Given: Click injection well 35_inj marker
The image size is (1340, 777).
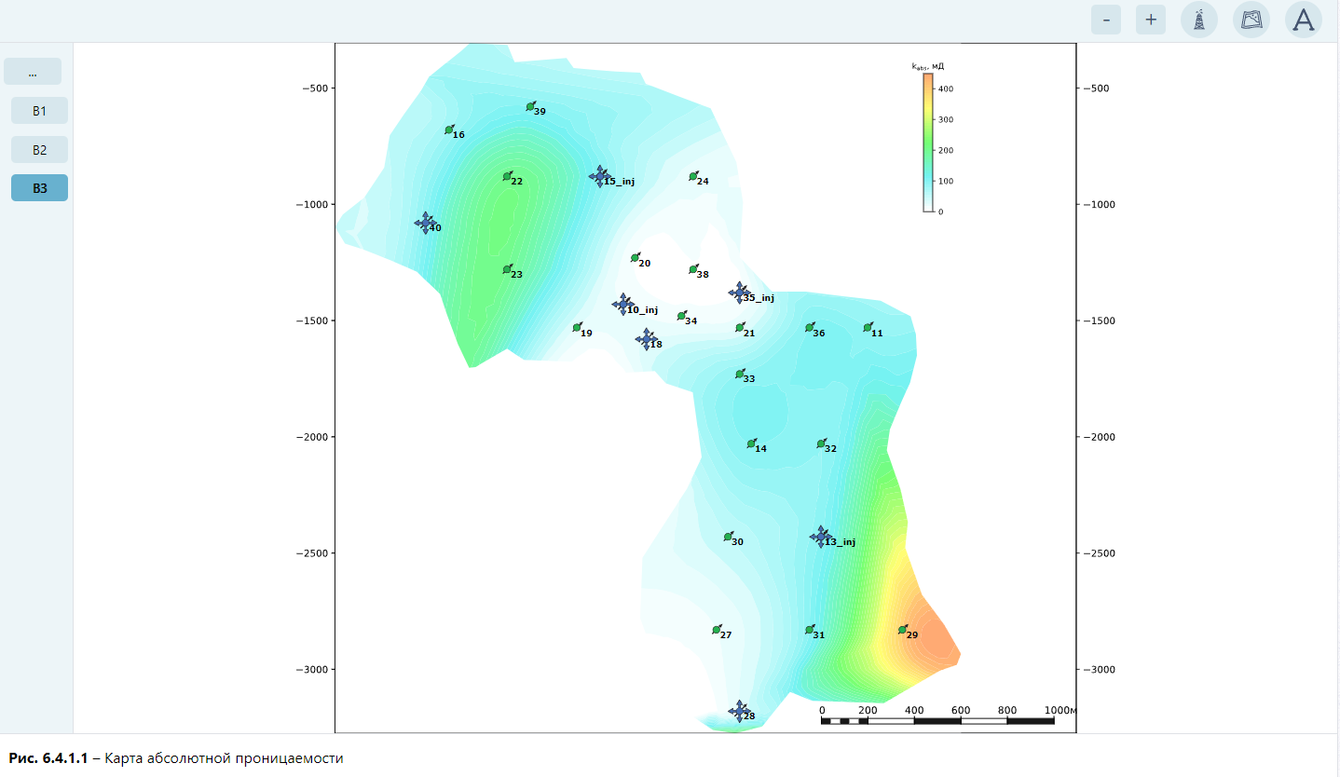Looking at the screenshot, I should (x=740, y=293).
